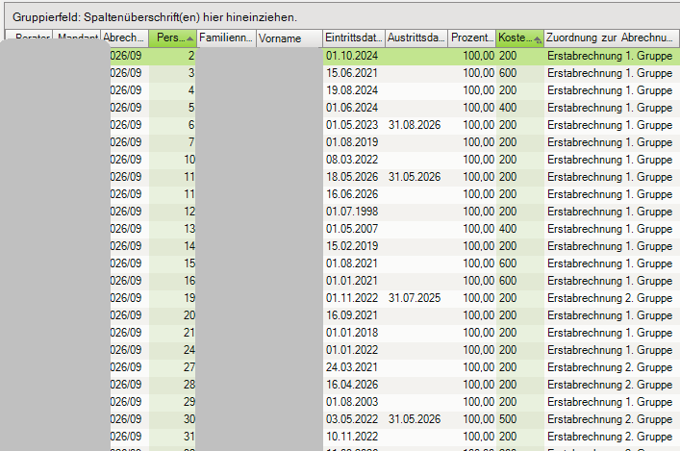Click Erstabrechnung 2. Gruppe in the 01.11.2022 row
The width and height of the screenshot is (680, 451).
coord(610,298)
